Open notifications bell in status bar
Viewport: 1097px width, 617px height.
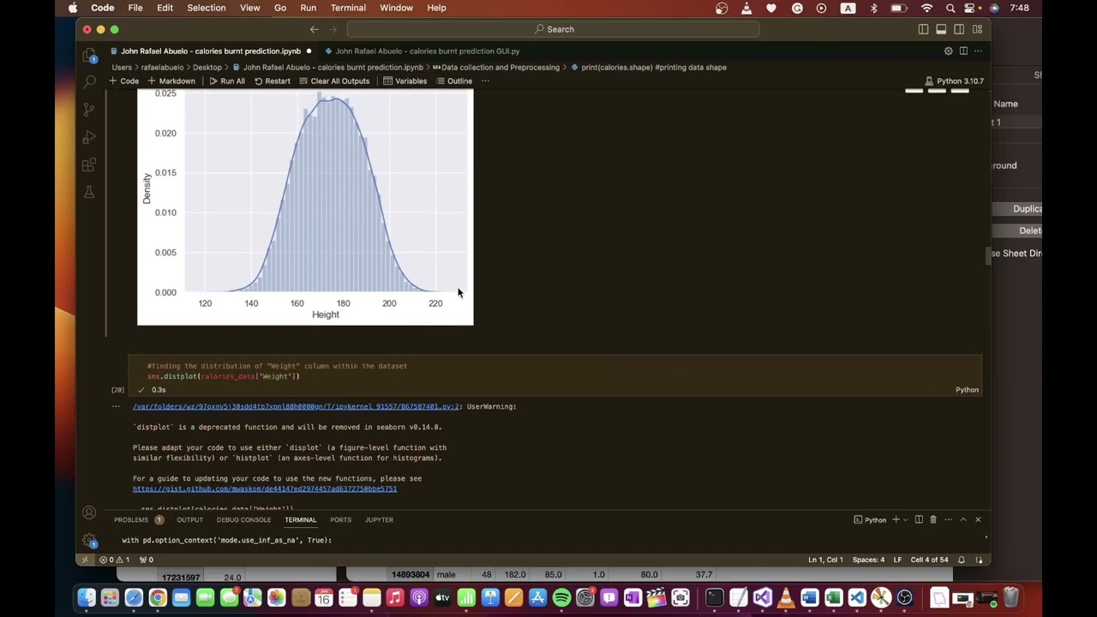[962, 560]
